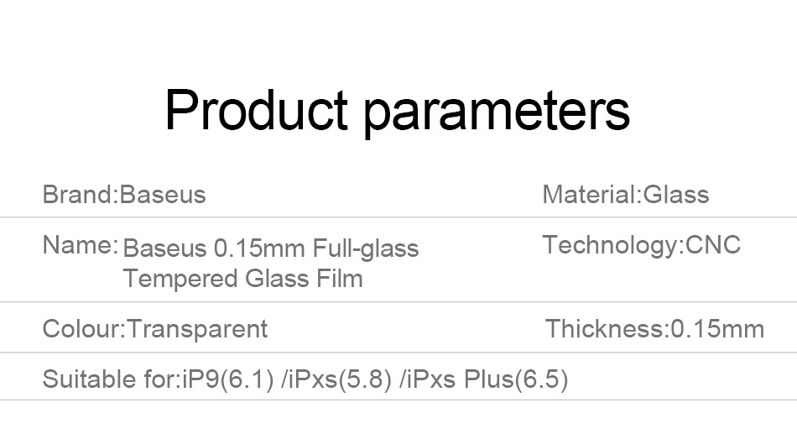797x439 pixels.
Task: Click the Baseus brand value
Action: click(x=163, y=195)
